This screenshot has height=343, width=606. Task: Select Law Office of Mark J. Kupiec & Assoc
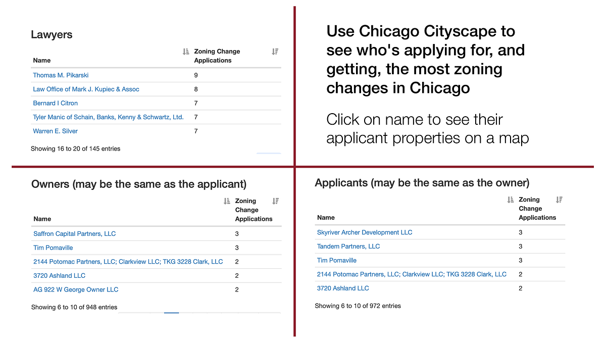pos(86,89)
